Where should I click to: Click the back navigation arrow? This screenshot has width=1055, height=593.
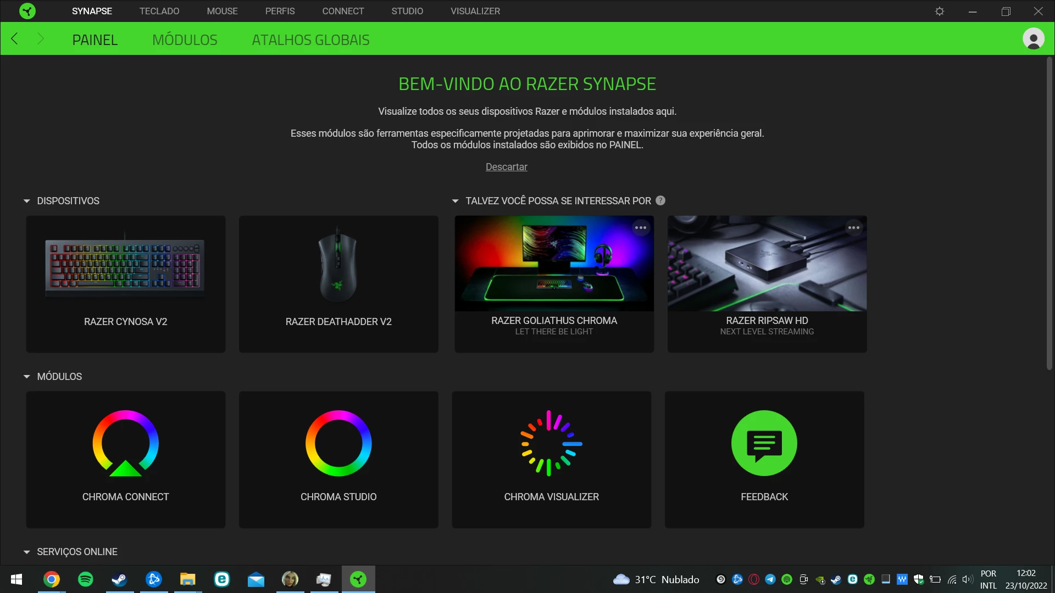(x=15, y=39)
